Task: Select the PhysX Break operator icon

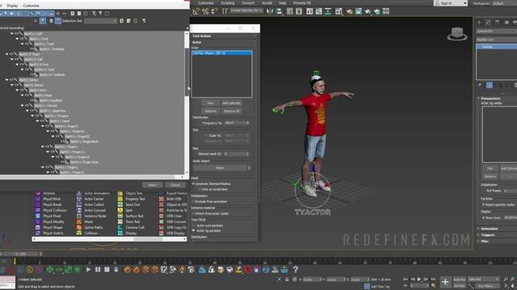Action: tap(38, 205)
